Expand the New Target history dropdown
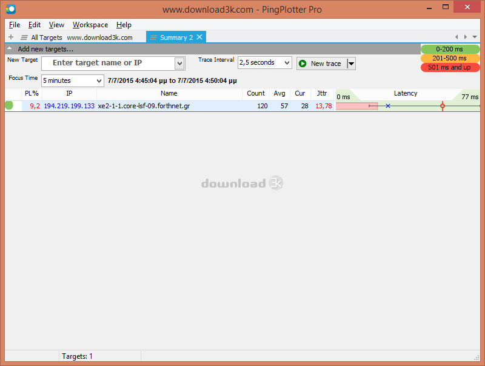 (x=179, y=64)
